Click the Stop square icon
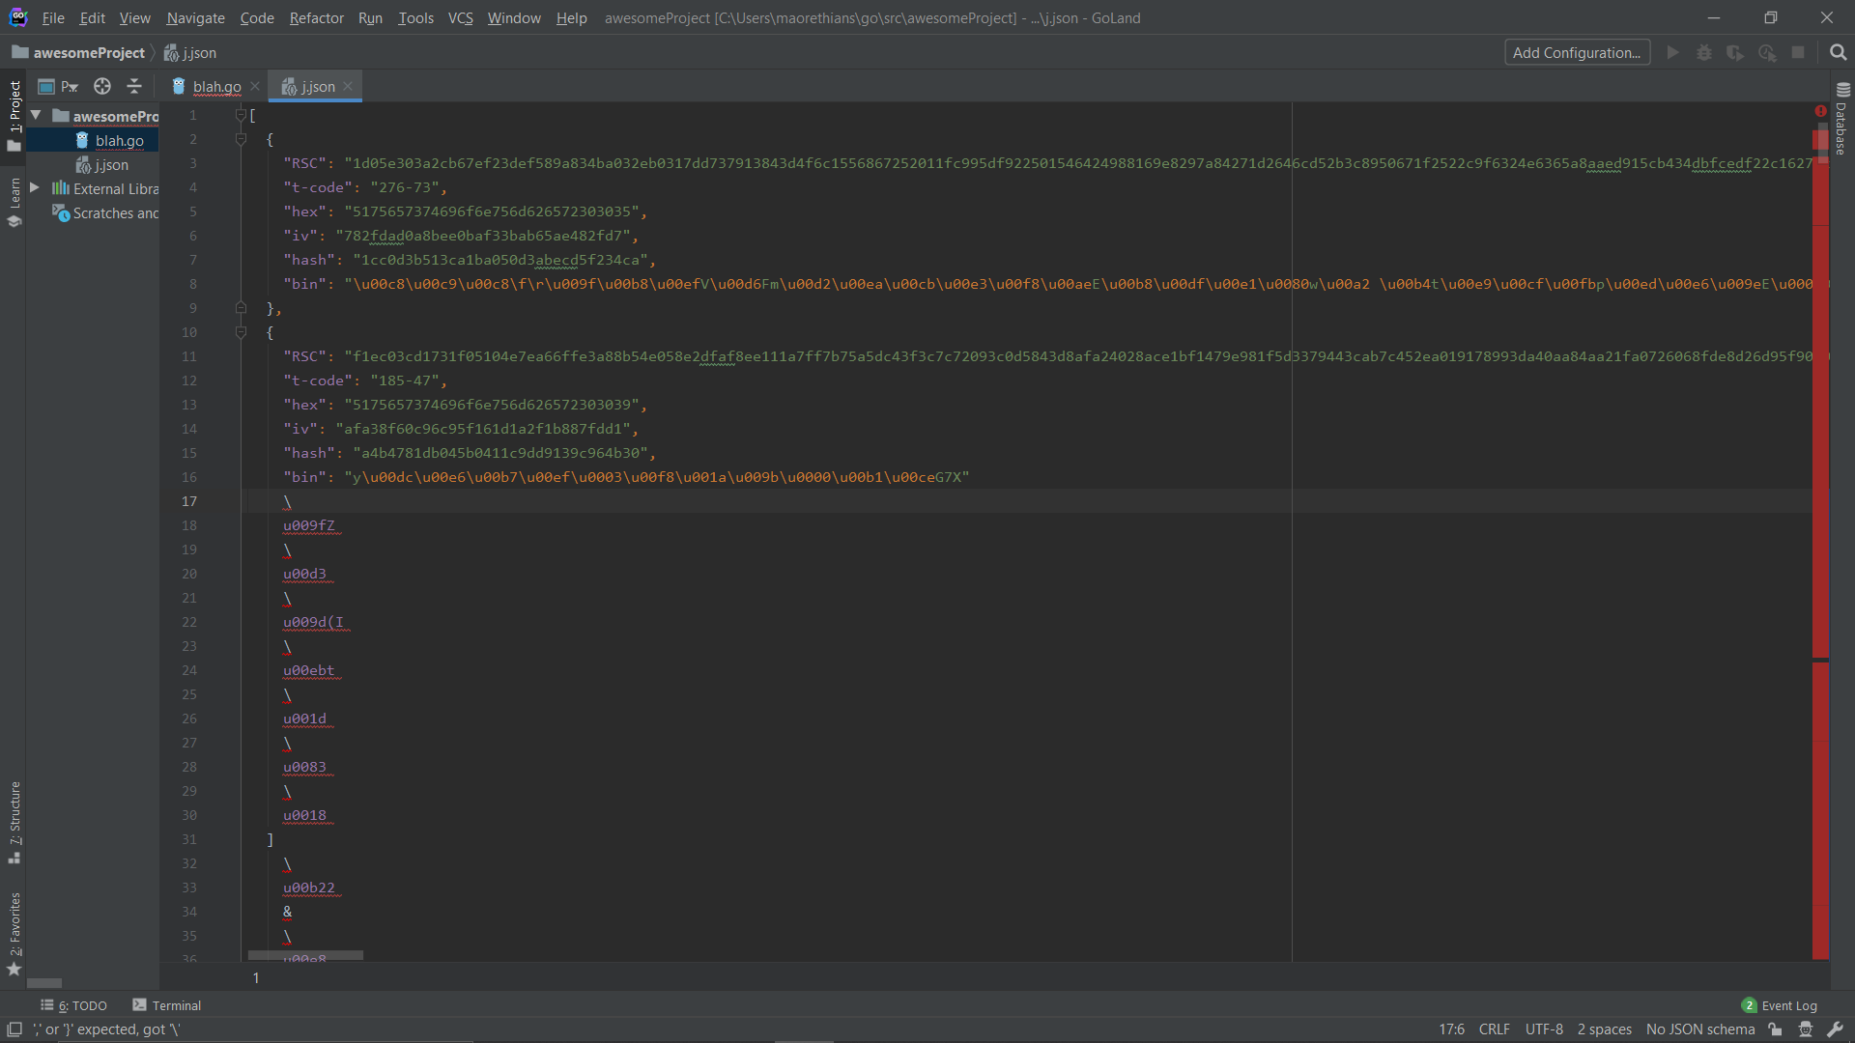Screen dimensions: 1855x1043 pos(1798,53)
